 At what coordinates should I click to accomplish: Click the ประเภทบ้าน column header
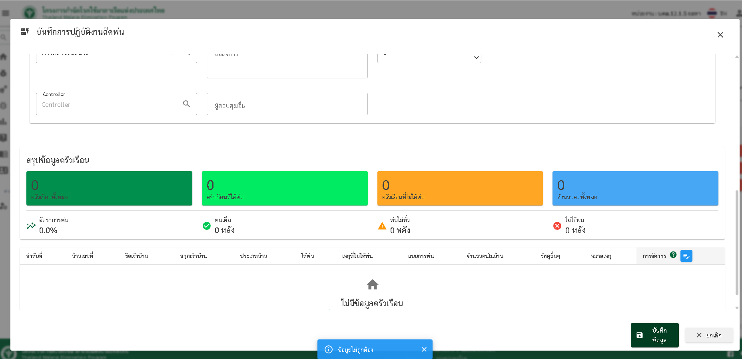(253, 256)
